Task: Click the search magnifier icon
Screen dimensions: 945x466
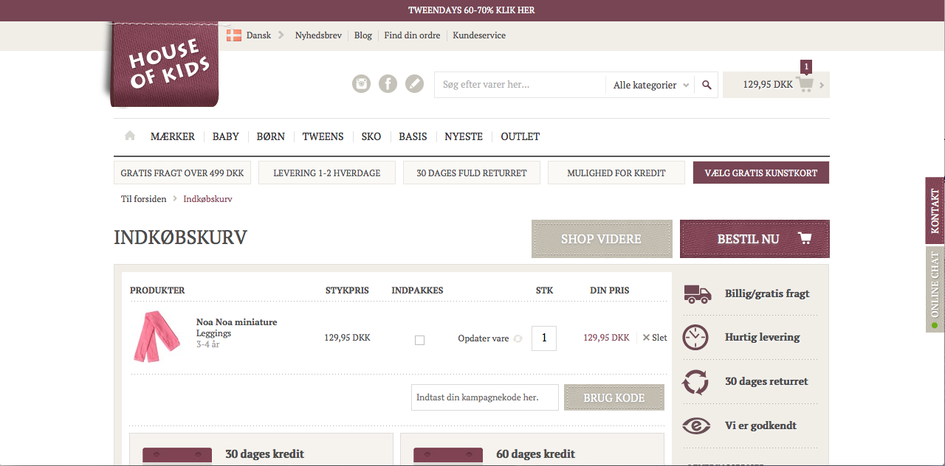Action: pyautogui.click(x=707, y=85)
